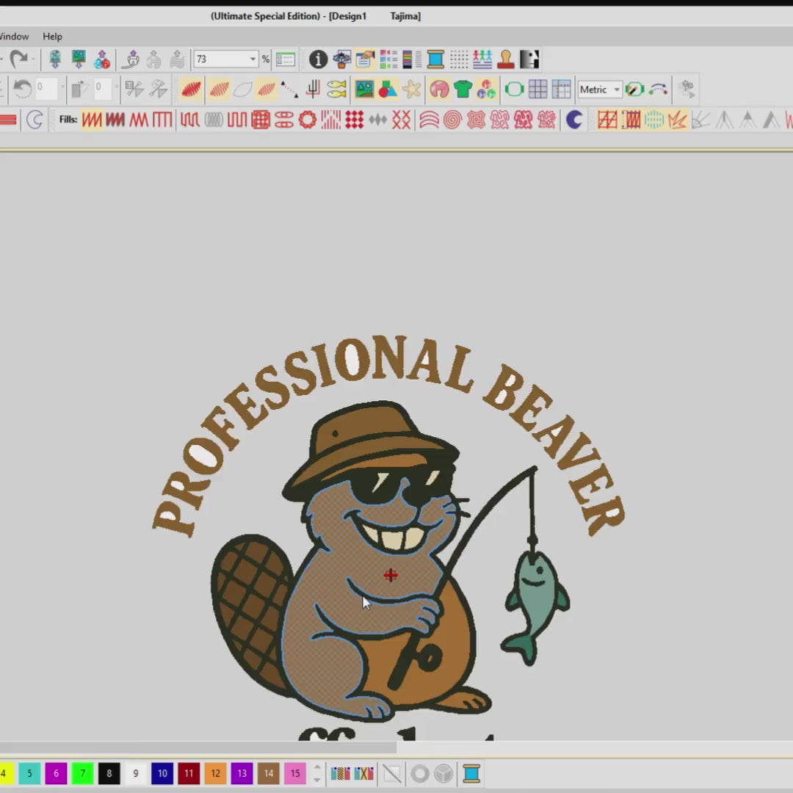
Task: Open the zoom percentage dropdown
Action: coord(253,59)
